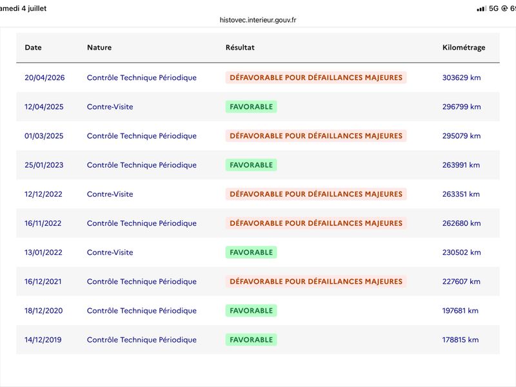Open the 16/12/2021 Contrôle Technique Périodique entry
The height and width of the screenshot is (387, 516).
141,282
